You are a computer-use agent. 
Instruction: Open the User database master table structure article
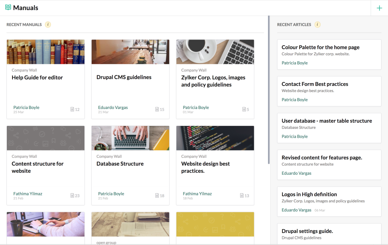(326, 120)
